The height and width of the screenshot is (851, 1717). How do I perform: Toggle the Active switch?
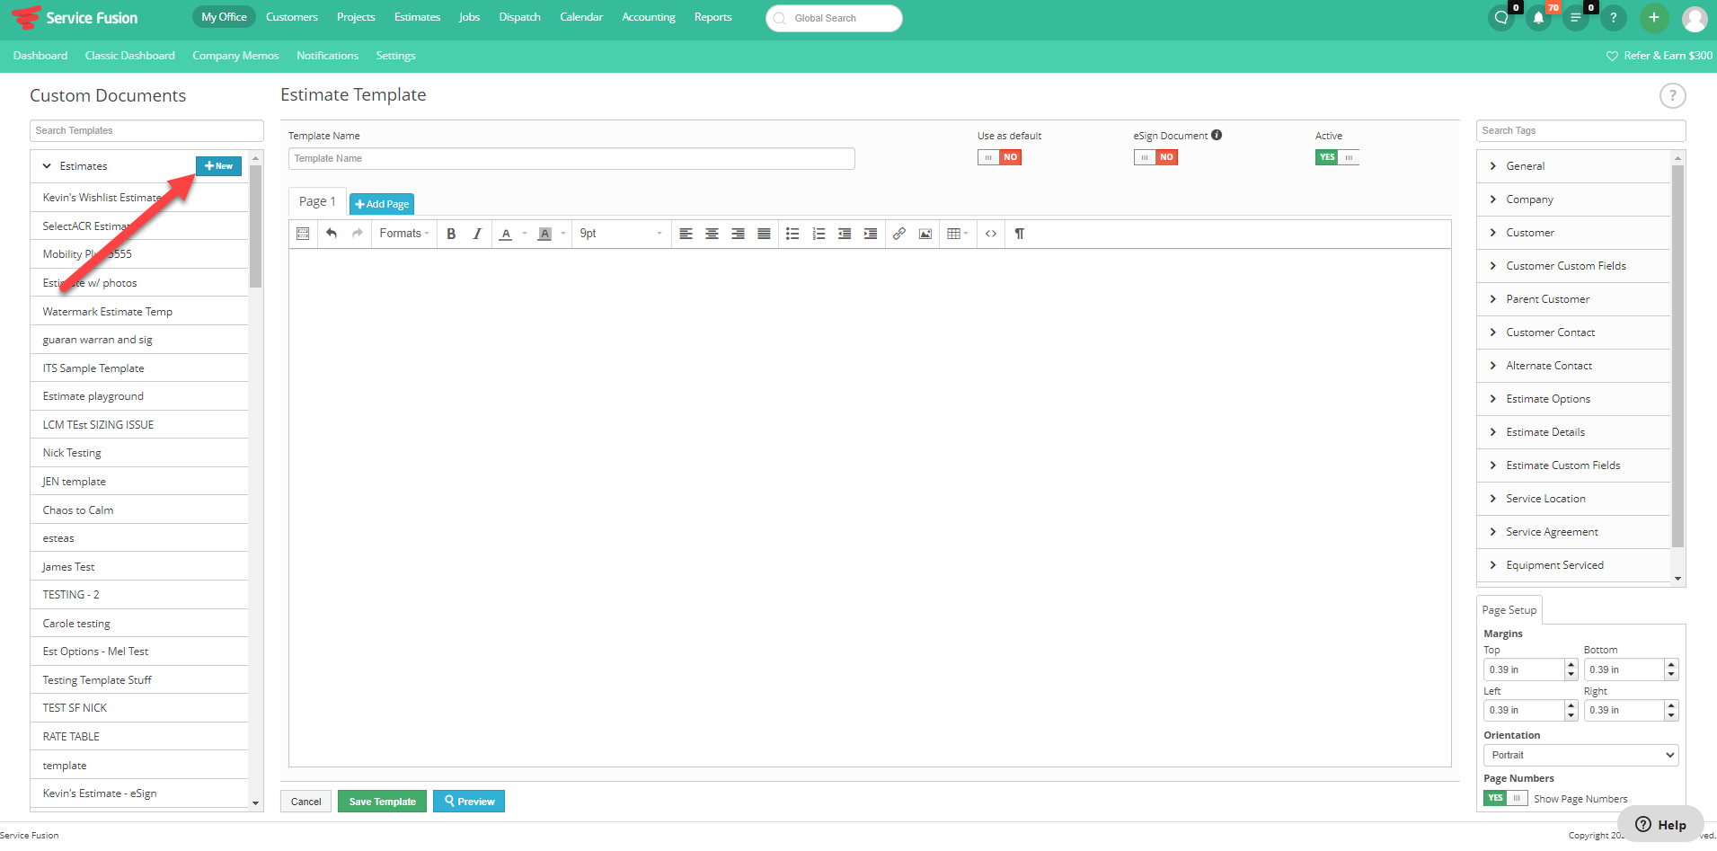(1337, 157)
